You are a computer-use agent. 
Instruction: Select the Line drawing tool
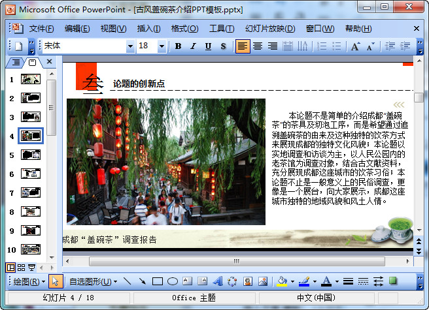pyautogui.click(x=128, y=281)
